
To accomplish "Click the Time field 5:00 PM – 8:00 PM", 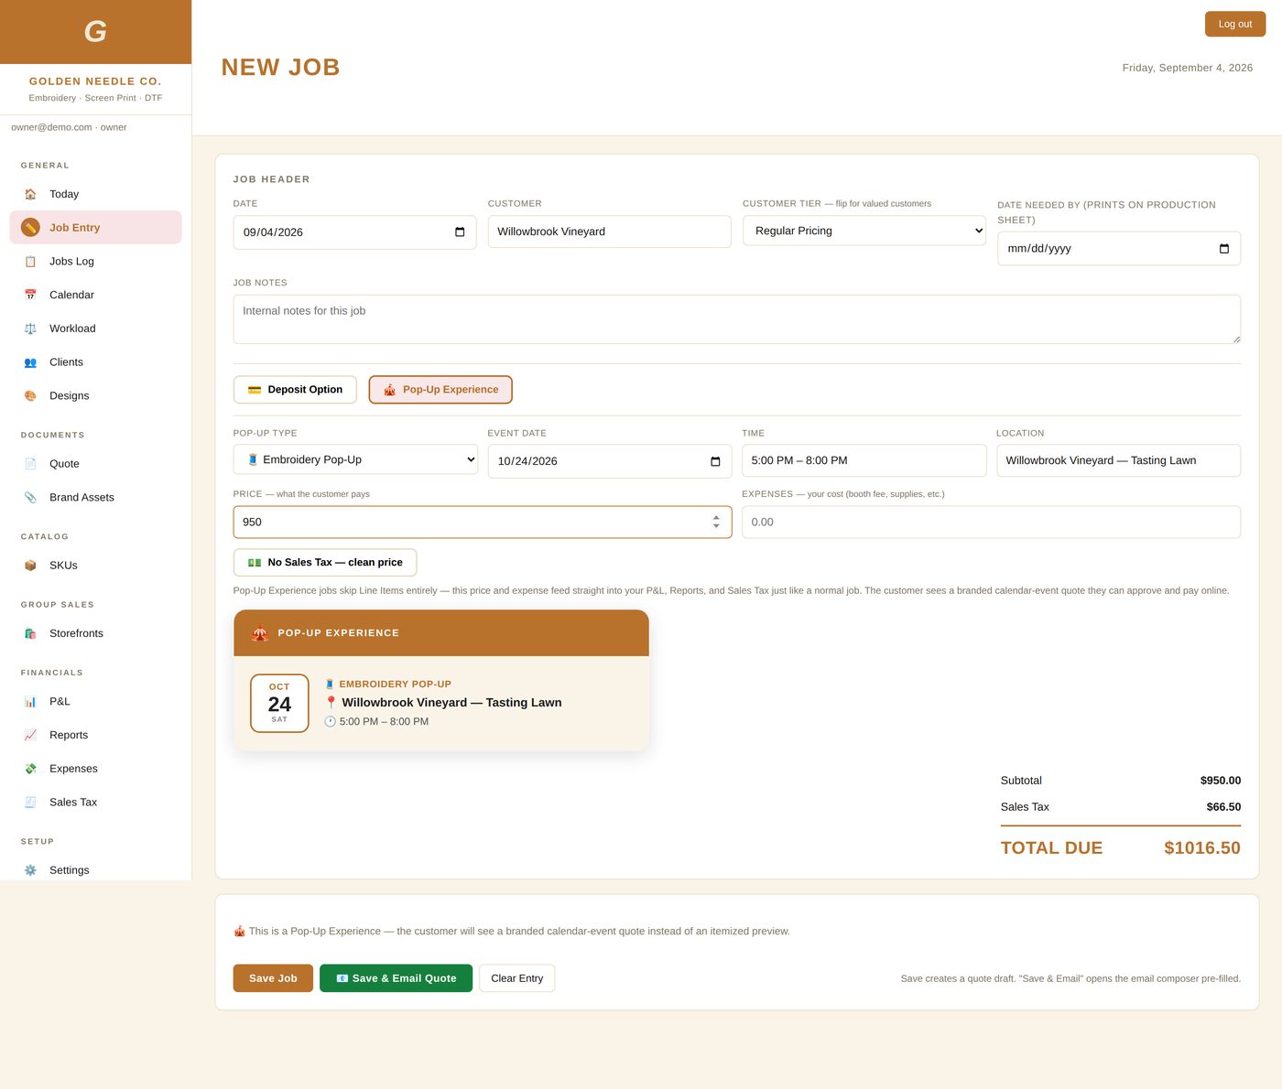I will (x=864, y=460).
